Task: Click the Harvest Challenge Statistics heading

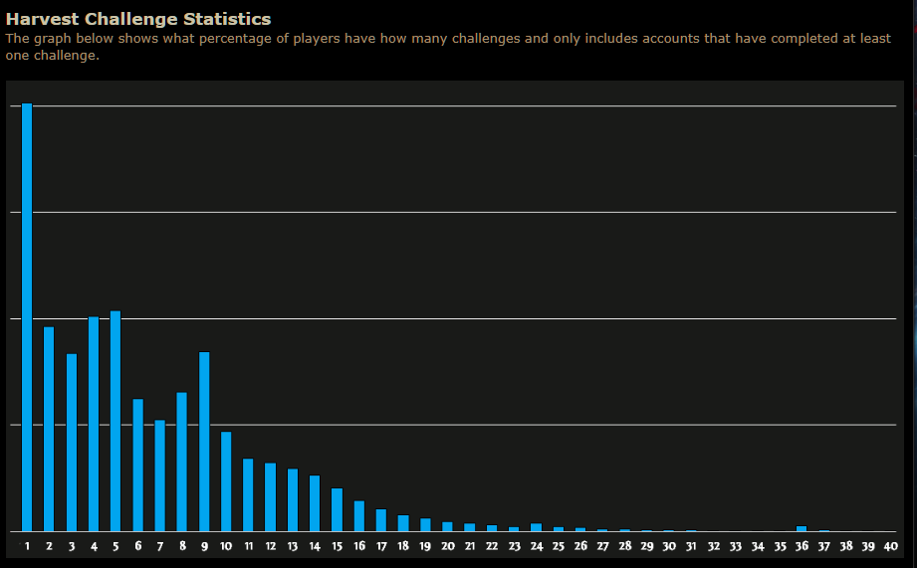Action: [138, 19]
